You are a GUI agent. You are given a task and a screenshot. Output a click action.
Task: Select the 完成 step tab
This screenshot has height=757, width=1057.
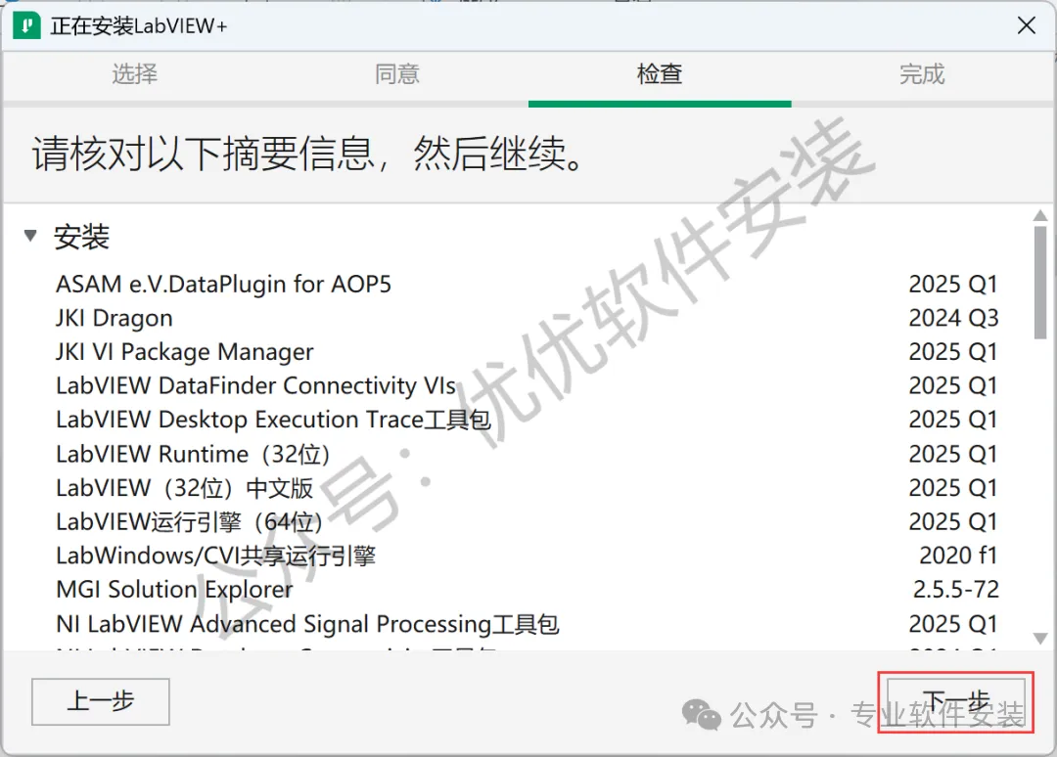tap(922, 74)
